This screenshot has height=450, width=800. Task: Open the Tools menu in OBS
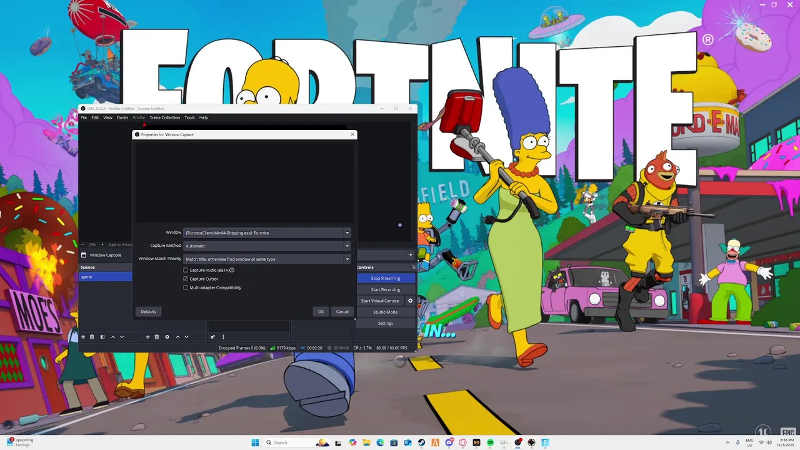(x=189, y=117)
